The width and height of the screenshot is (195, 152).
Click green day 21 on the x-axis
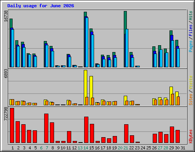point(126,148)
